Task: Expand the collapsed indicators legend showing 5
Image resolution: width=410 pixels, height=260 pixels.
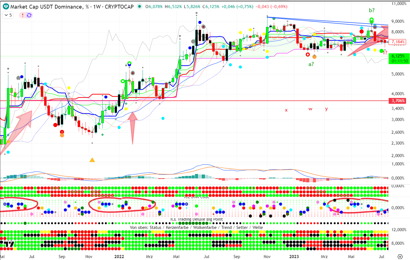Action: click(x=8, y=15)
